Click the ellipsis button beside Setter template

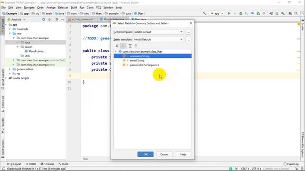coord(188,39)
